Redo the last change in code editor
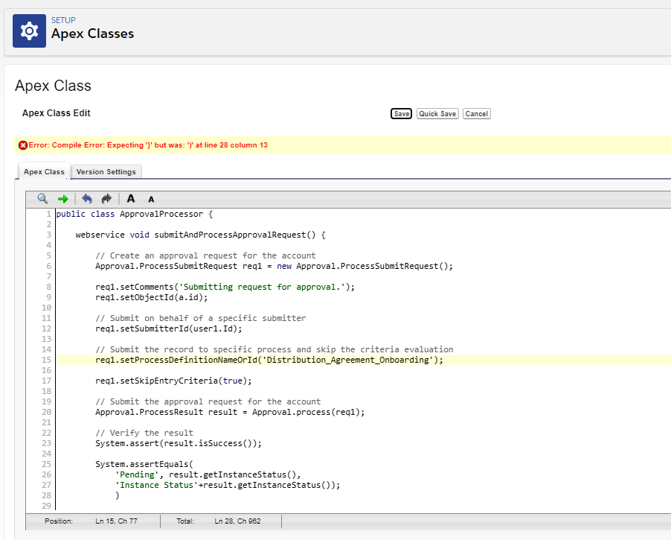This screenshot has height=540, width=671. (106, 199)
